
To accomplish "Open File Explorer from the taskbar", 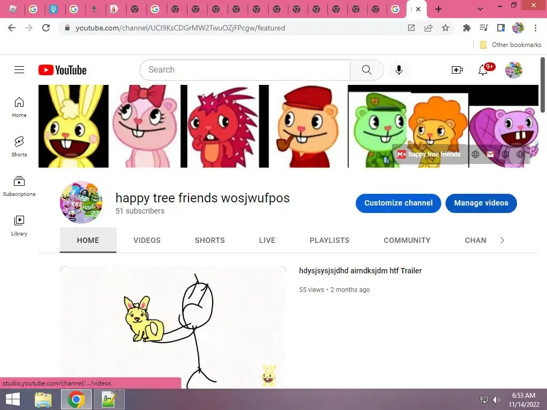I will [x=43, y=399].
